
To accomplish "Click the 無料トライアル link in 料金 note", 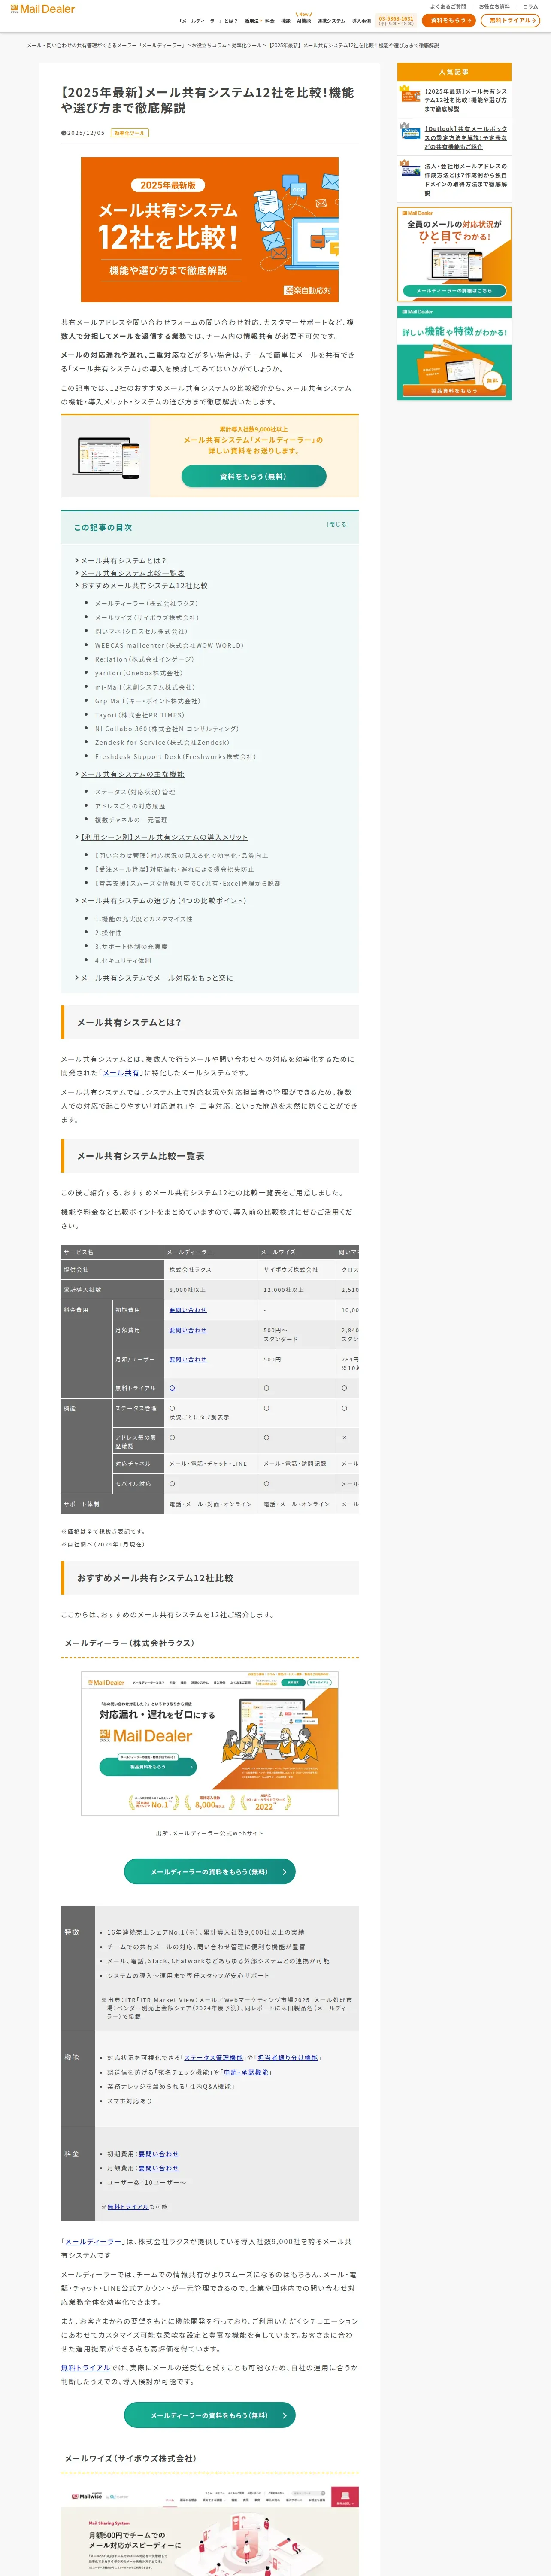I will coord(128,2207).
